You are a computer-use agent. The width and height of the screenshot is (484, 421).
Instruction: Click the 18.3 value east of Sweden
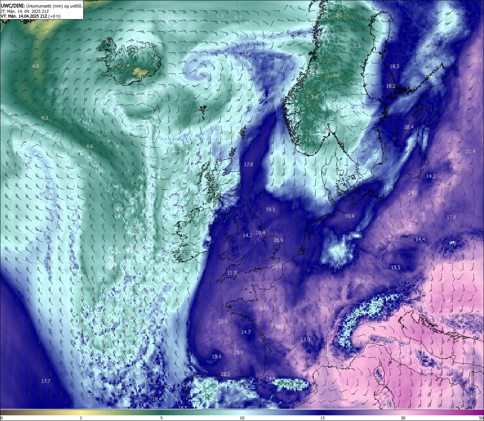pyautogui.click(x=394, y=66)
